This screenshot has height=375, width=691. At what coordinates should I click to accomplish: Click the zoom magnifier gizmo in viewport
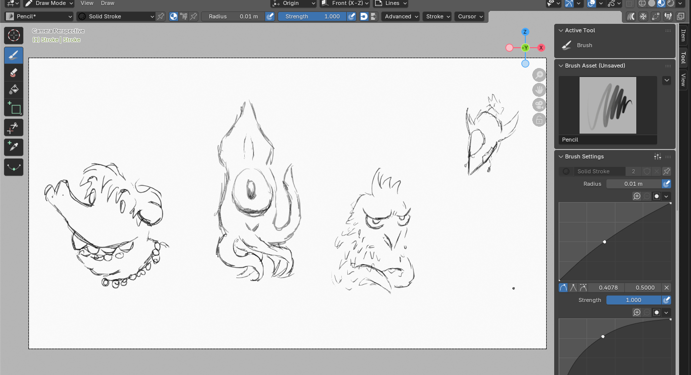(x=539, y=75)
